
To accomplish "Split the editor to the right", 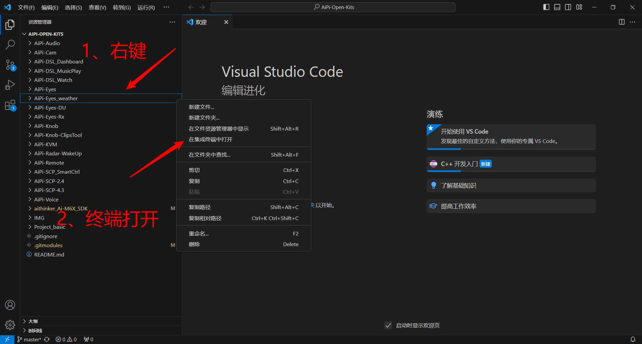I will 622,22.
